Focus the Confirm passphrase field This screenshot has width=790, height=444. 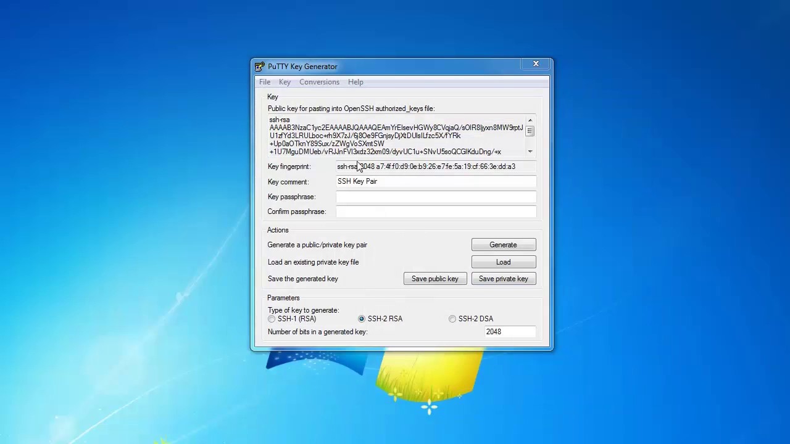[x=436, y=212]
